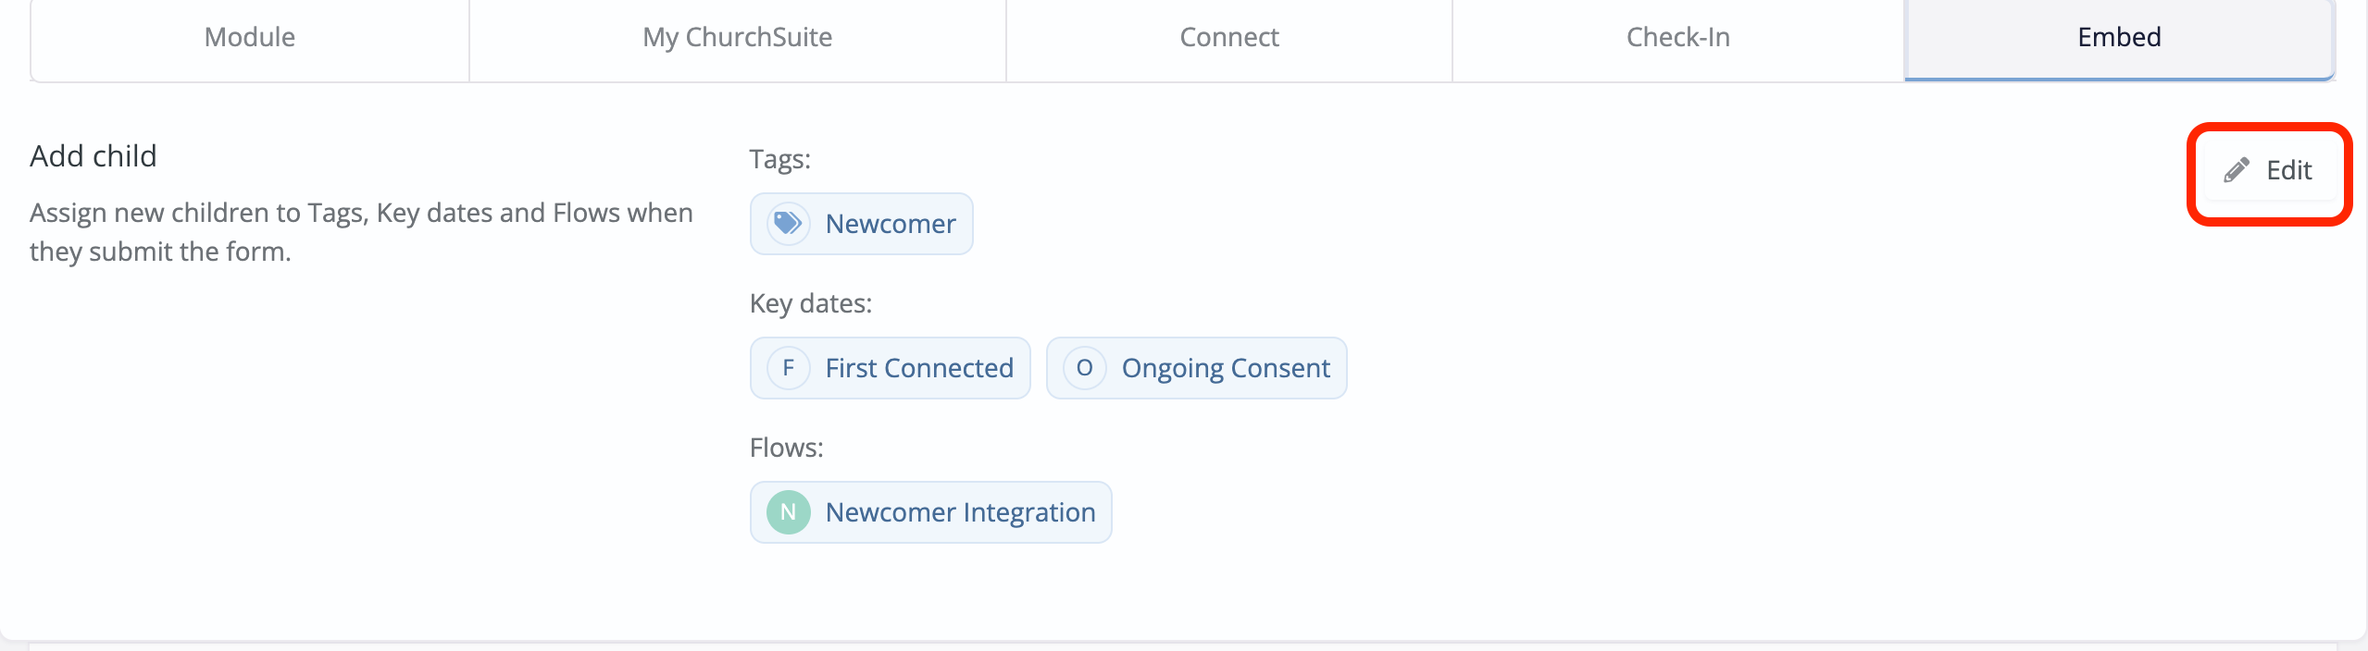Click the Tags section label
The image size is (2368, 651).
[x=779, y=159]
